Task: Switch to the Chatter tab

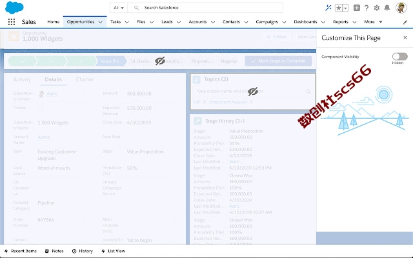Action: (85, 79)
